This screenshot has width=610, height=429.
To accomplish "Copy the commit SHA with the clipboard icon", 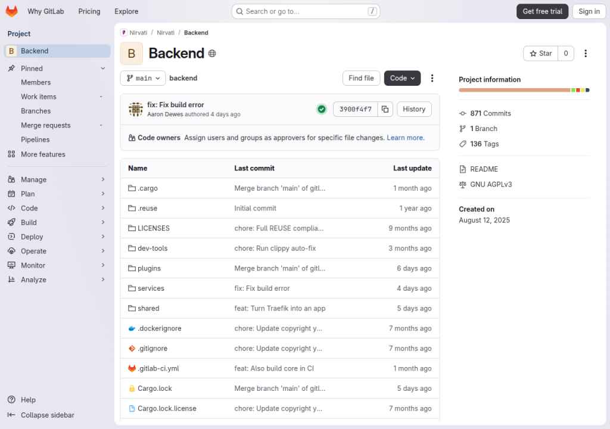I will tap(385, 110).
